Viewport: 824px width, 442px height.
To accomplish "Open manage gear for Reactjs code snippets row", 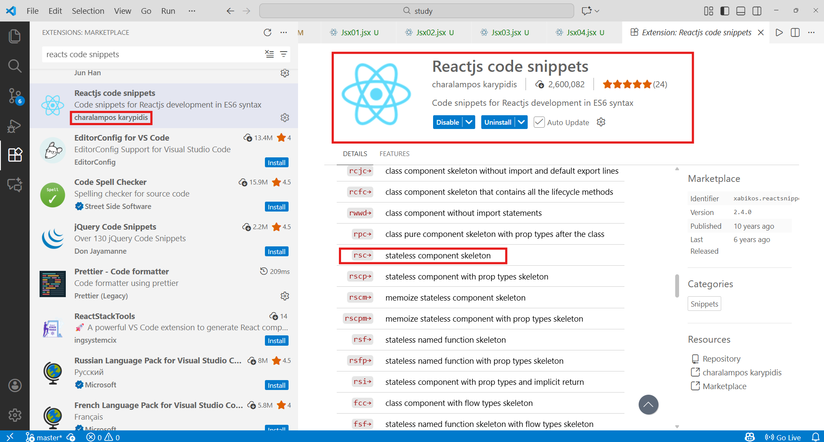I will tap(285, 117).
